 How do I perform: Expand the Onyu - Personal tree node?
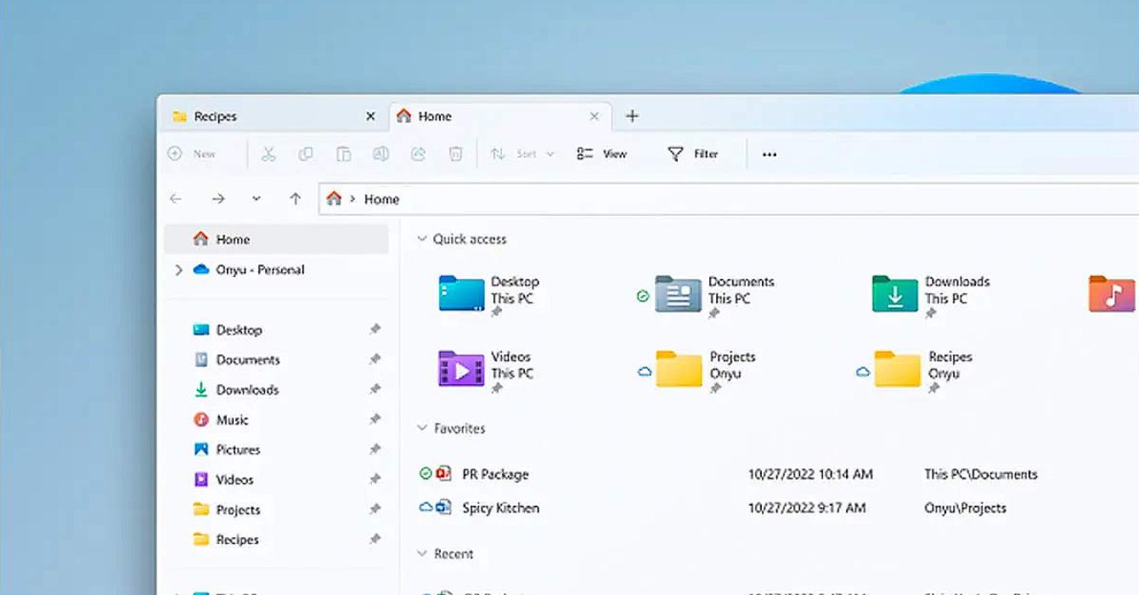pyautogui.click(x=178, y=270)
